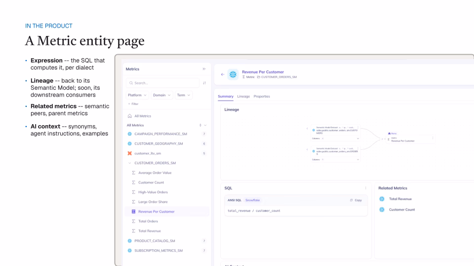This screenshot has width=474, height=266.
Task: Expand customer_ltv_sm model
Action: (148, 153)
